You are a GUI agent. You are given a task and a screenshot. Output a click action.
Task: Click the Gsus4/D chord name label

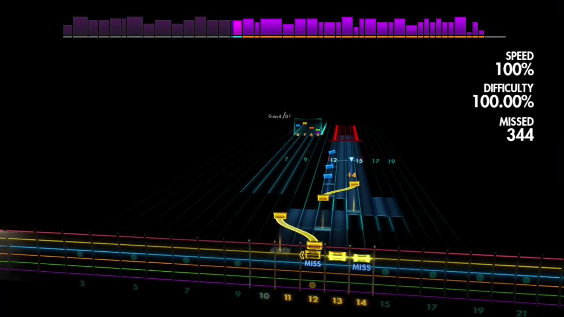click(279, 116)
